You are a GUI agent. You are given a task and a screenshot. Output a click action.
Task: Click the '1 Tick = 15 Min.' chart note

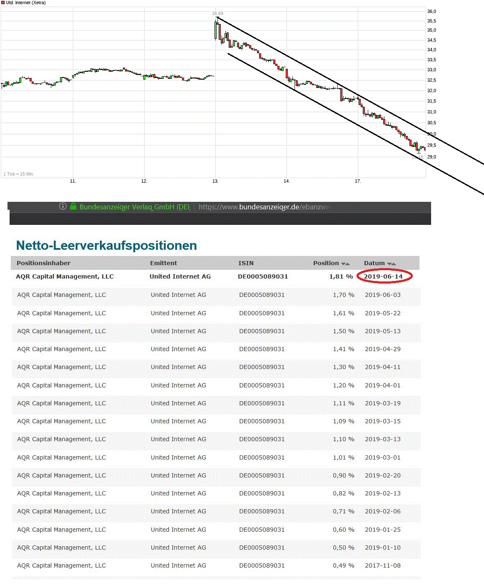tap(19, 174)
